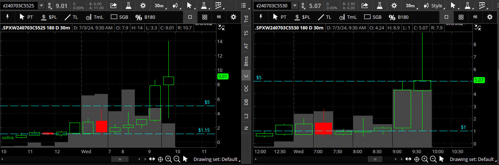
Task: Click 'Drawing set: Default' under left chart
Action: point(215,159)
